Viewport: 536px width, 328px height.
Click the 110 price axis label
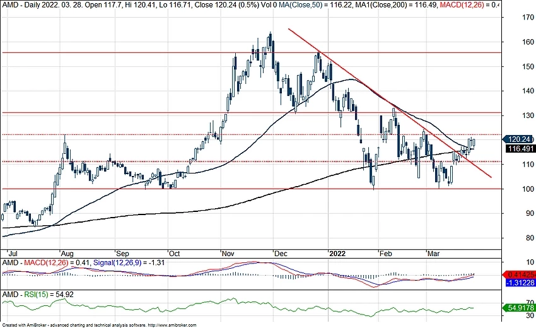point(528,164)
